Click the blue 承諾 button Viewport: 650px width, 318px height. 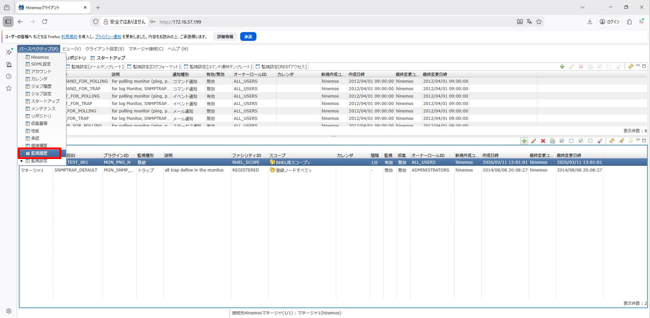click(248, 37)
